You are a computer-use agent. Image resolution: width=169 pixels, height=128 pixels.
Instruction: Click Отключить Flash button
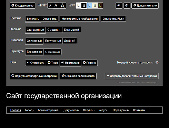[x=113, y=19]
